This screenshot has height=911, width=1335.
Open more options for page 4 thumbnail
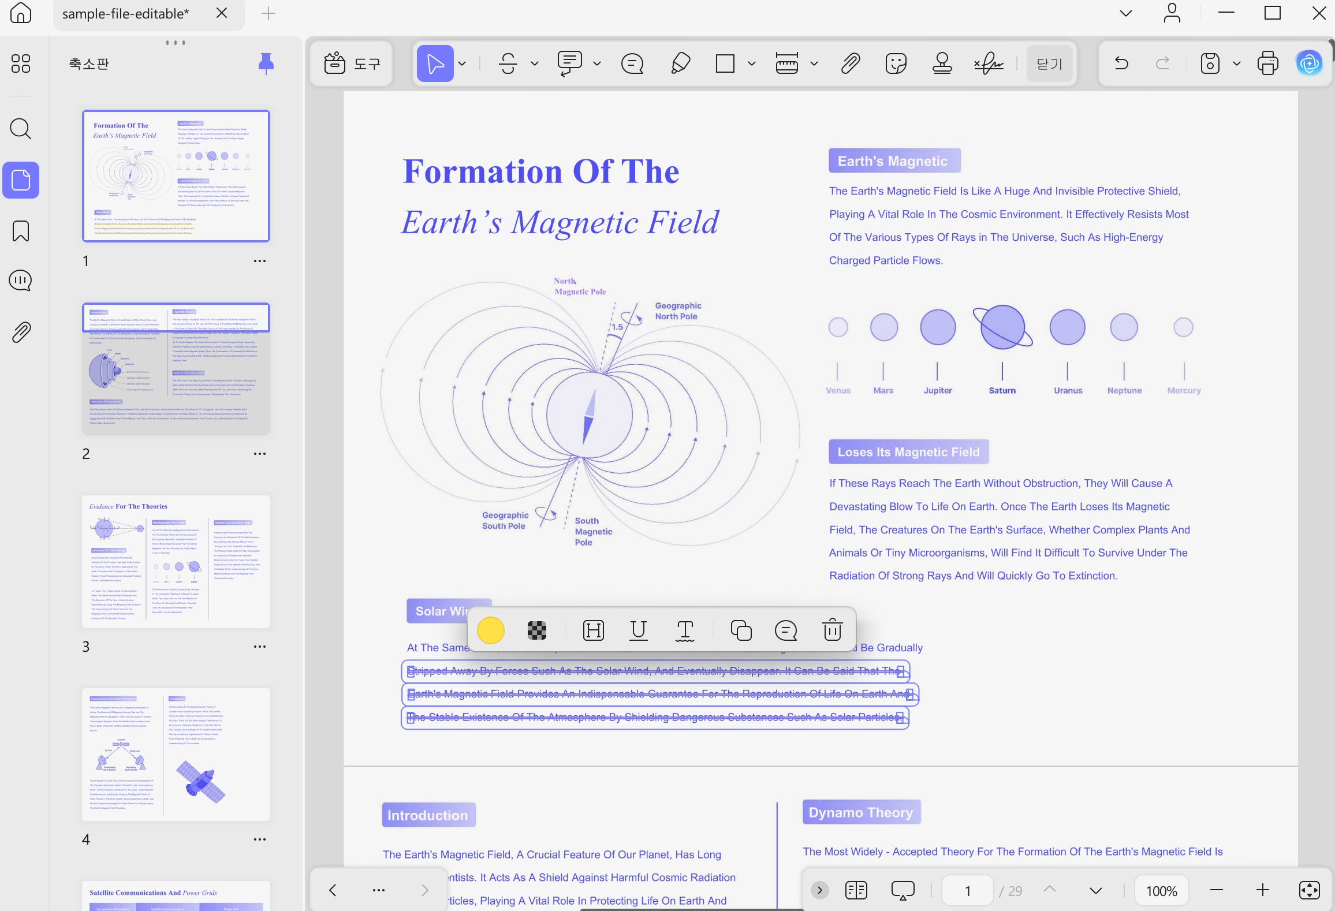[x=260, y=839]
